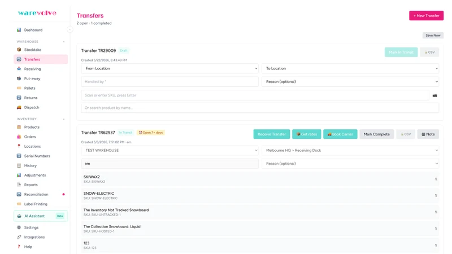
Task: Click the Note button on TR62937
Action: point(428,134)
